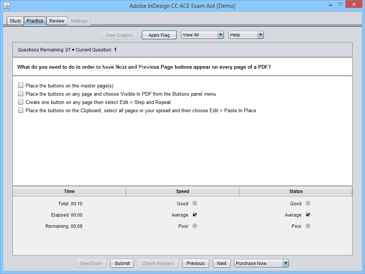Screen dimensions: 365x274
Task: Close the Exam Aid window
Action: (354, 4)
